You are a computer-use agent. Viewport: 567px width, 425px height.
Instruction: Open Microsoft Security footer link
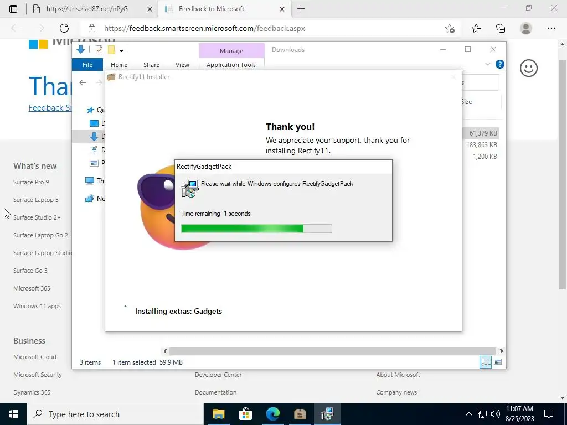coord(38,375)
